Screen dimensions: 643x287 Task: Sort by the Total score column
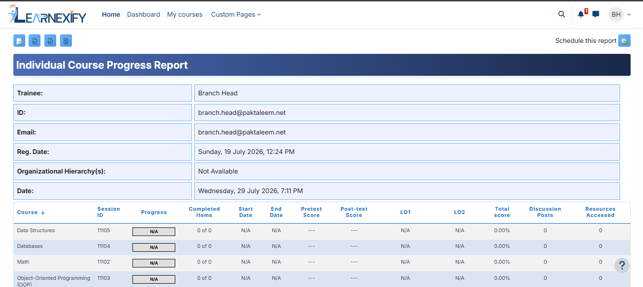502,212
